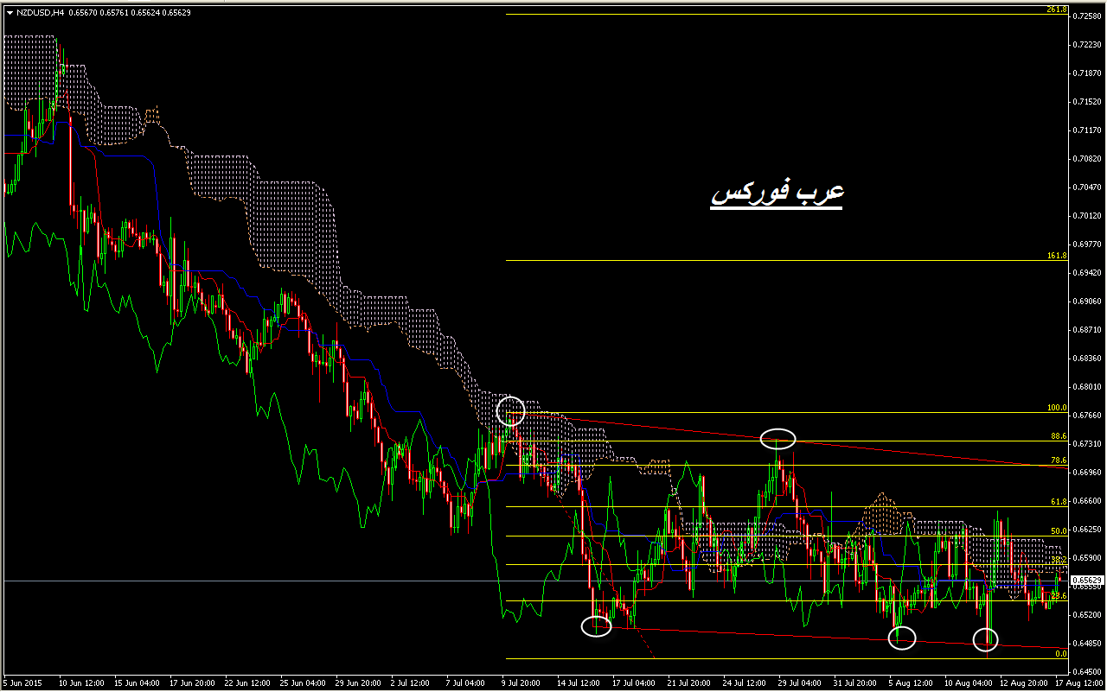Click time axis label 22 Jun 12:00
The image size is (1107, 692).
click(x=247, y=683)
